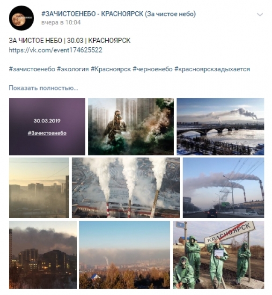Click the post timestamp вчера в 10:04

61,22
